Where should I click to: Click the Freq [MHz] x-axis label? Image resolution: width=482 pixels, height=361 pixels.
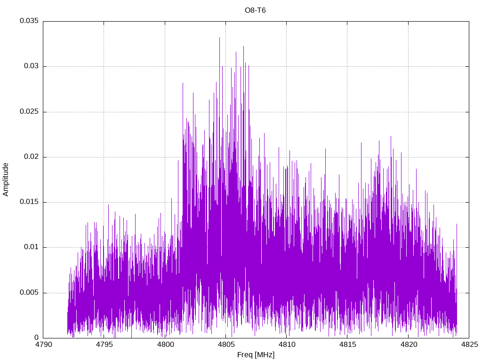pos(256,355)
